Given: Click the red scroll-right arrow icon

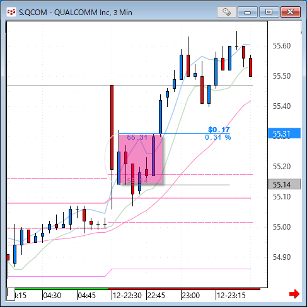Looking at the screenshot, I should pyautogui.click(x=294, y=294).
